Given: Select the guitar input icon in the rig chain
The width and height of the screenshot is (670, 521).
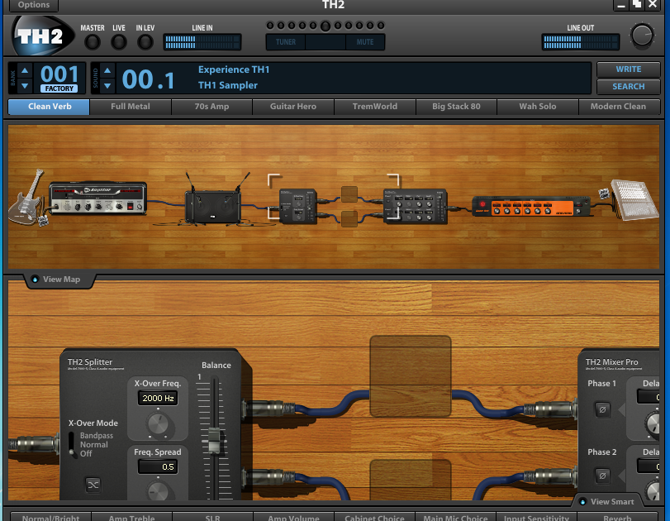Looking at the screenshot, I should click(28, 198).
